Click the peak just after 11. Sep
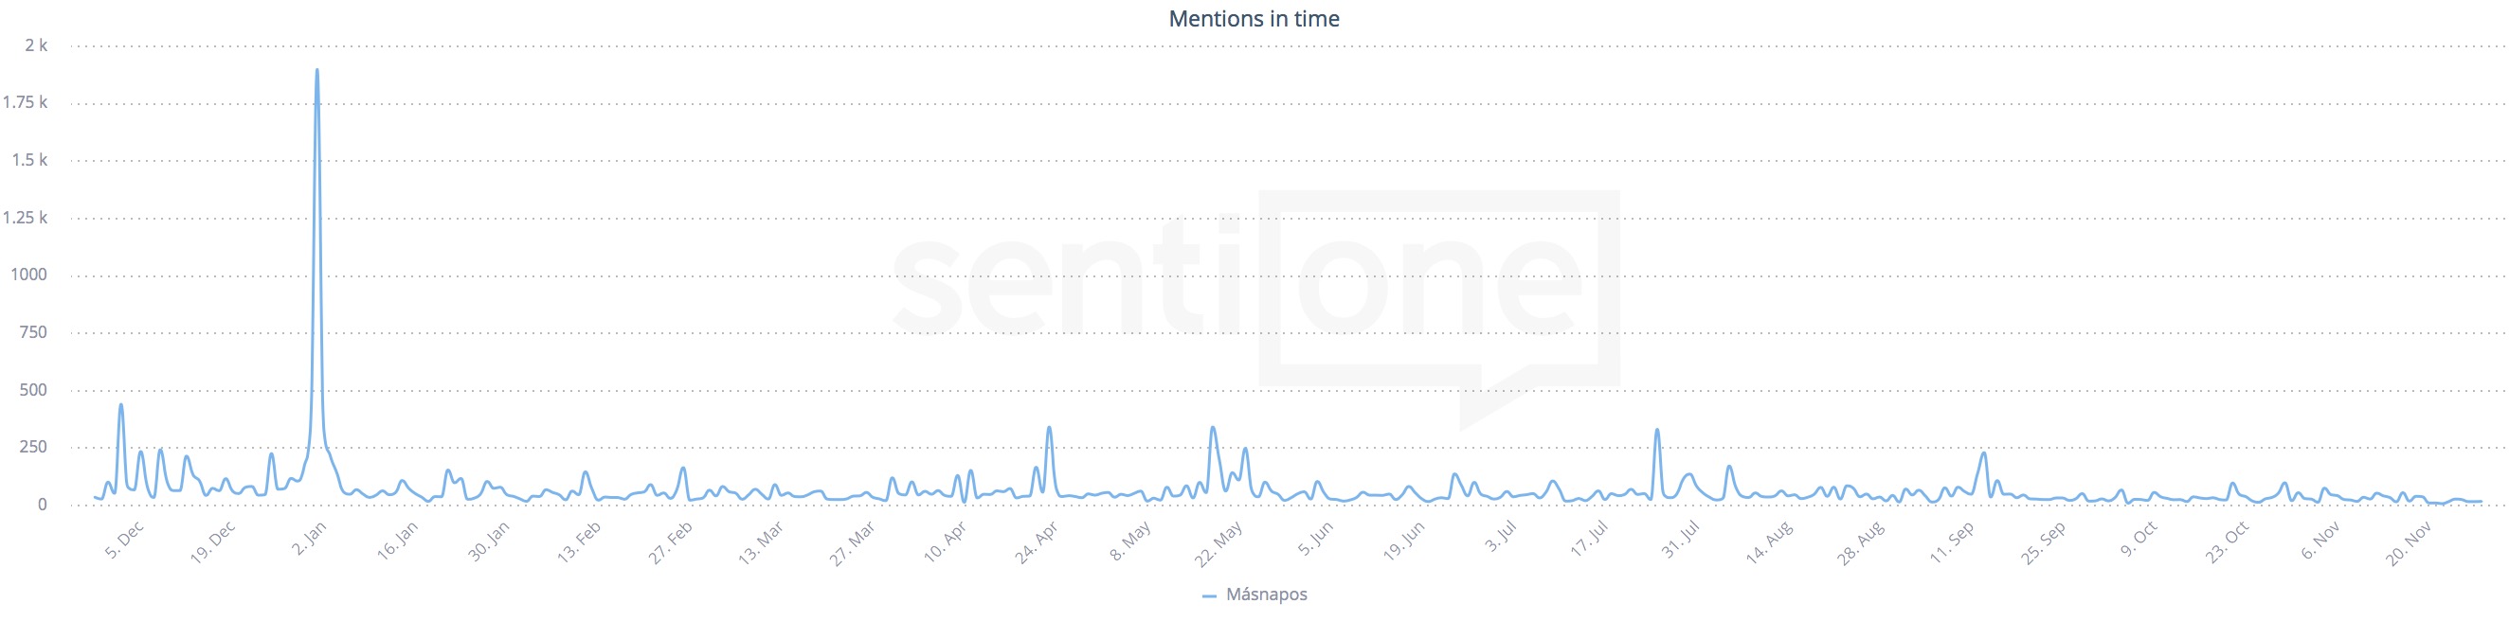Viewport: 2509px width, 621px height. 1984,452
